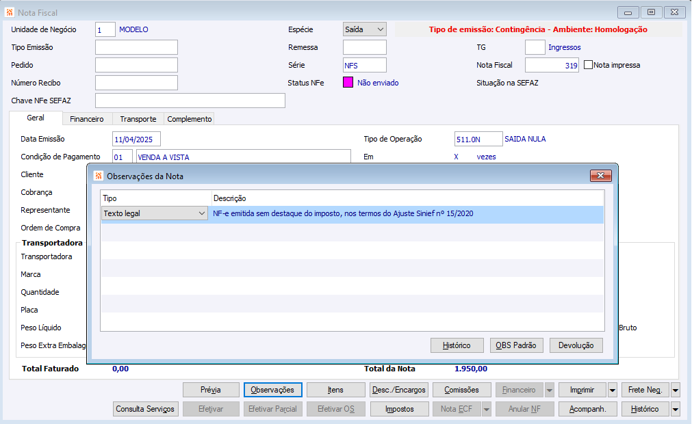Screen dimensions: 692x424
Task: Click the Pedido input field
Action: pyautogui.click(x=136, y=65)
